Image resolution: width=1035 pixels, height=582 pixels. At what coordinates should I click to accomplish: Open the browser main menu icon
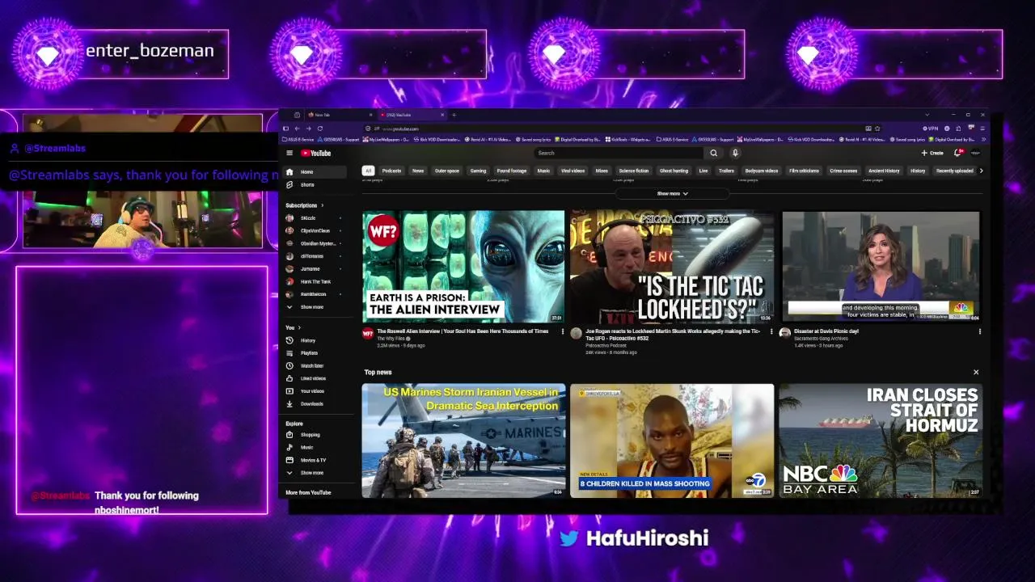coord(983,129)
